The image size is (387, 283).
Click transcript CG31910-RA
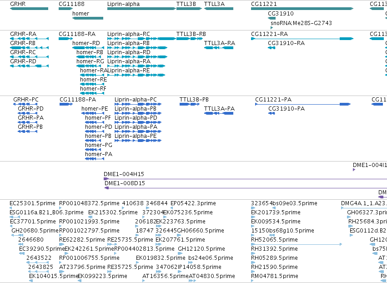click(286, 43)
